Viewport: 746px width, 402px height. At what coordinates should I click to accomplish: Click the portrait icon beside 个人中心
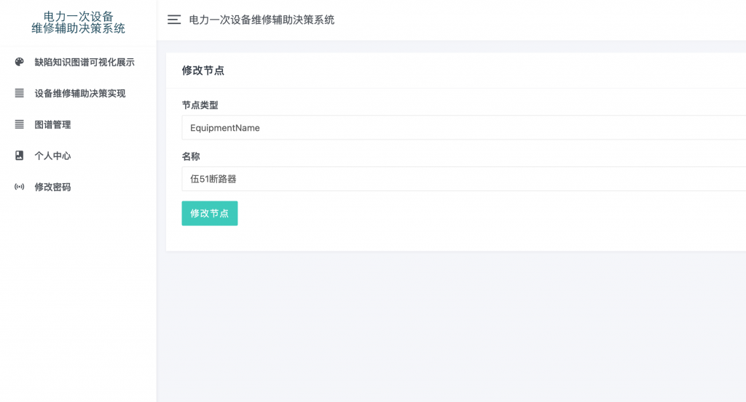(x=19, y=156)
